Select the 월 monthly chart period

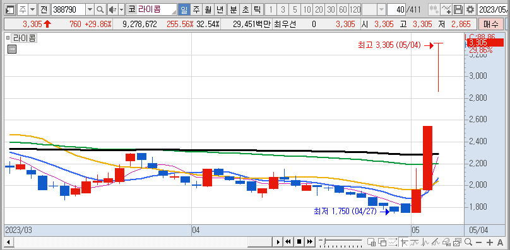(208, 9)
